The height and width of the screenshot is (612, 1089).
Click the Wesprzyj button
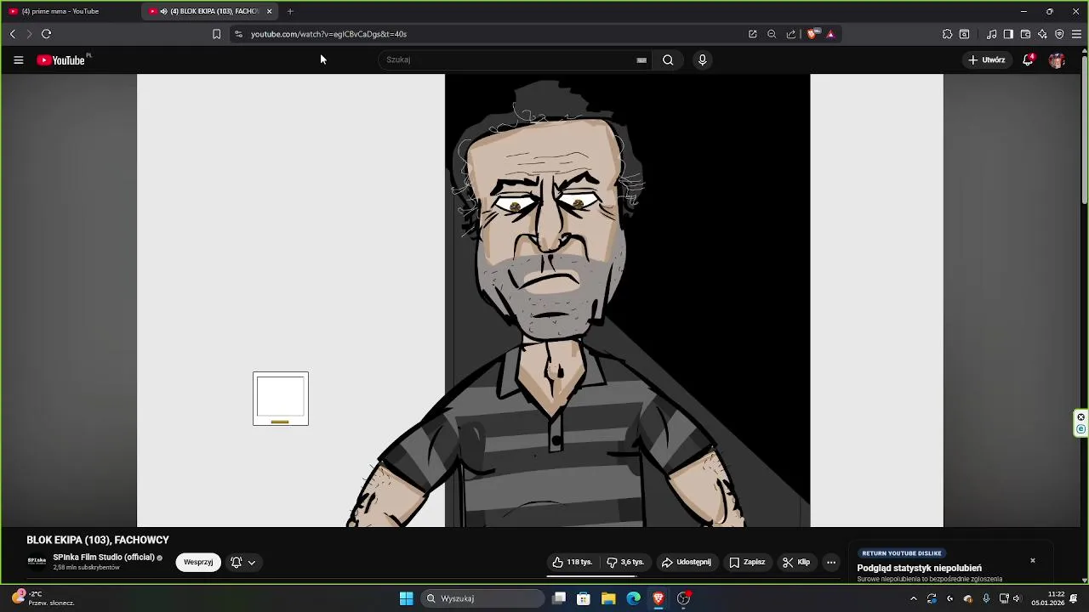(198, 562)
